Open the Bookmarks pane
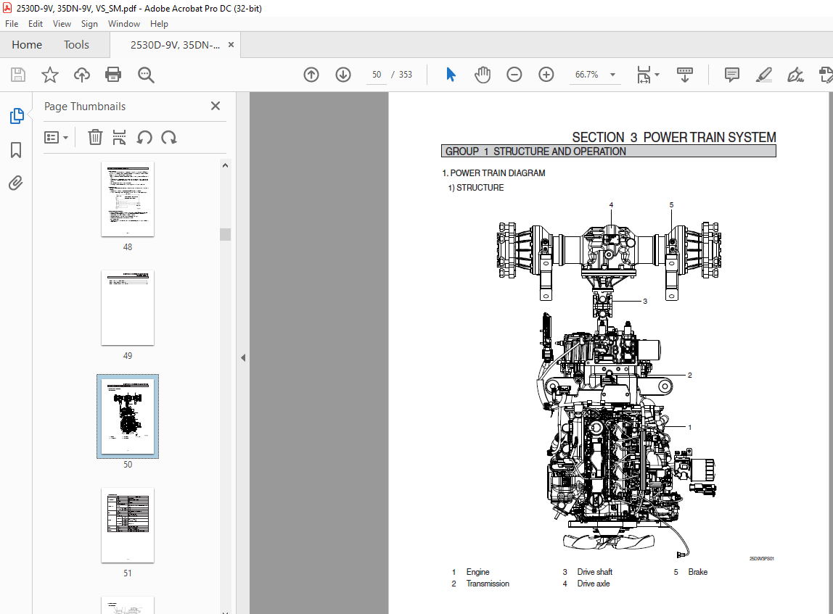Viewport: 833px width, 614px height. pyautogui.click(x=16, y=149)
